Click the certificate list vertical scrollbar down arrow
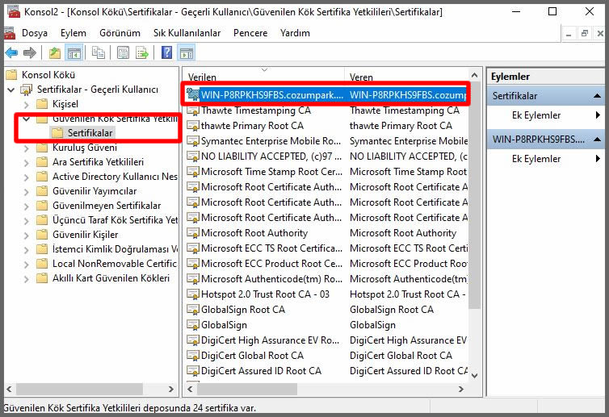 474,375
